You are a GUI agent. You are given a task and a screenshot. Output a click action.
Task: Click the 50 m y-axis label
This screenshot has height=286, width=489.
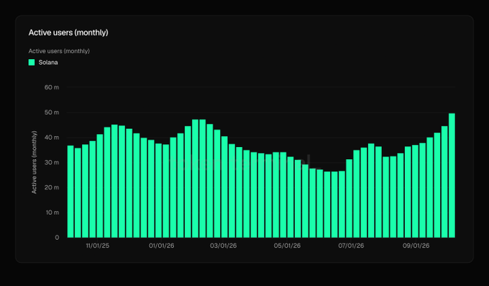click(52, 112)
